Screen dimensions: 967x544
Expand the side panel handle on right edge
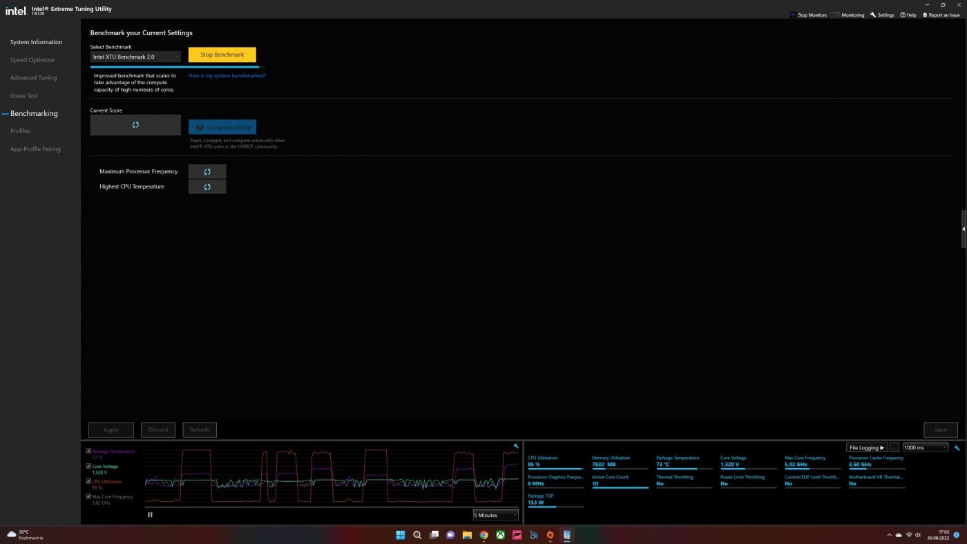click(964, 229)
